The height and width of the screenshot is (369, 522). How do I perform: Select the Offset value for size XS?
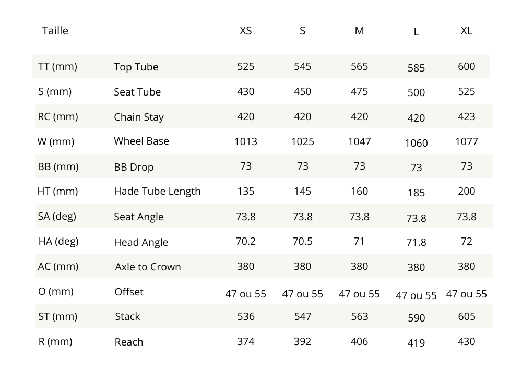(x=245, y=294)
